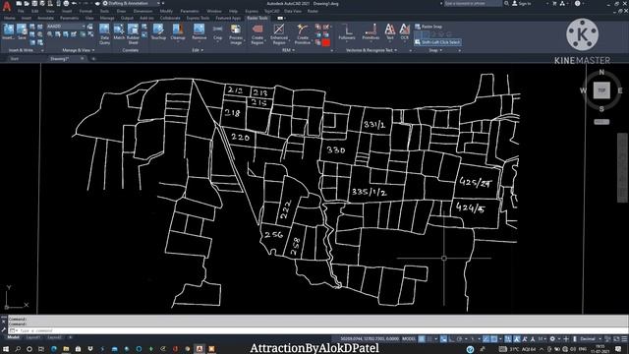Toggle object snap tracking in status bar
This screenshot has width=629, height=354.
pyautogui.click(x=486, y=339)
